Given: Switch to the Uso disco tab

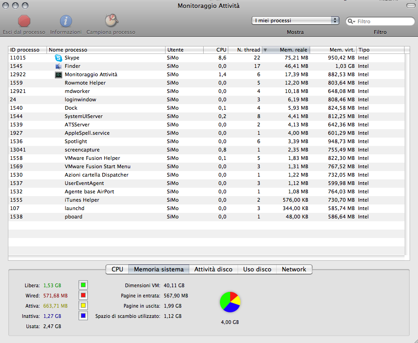Looking at the screenshot, I should click(x=257, y=269).
